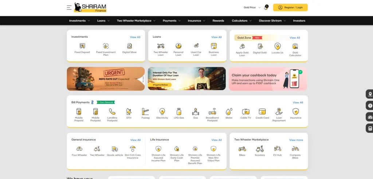
Task: Expand the Investments nav menu
Action: click(79, 21)
